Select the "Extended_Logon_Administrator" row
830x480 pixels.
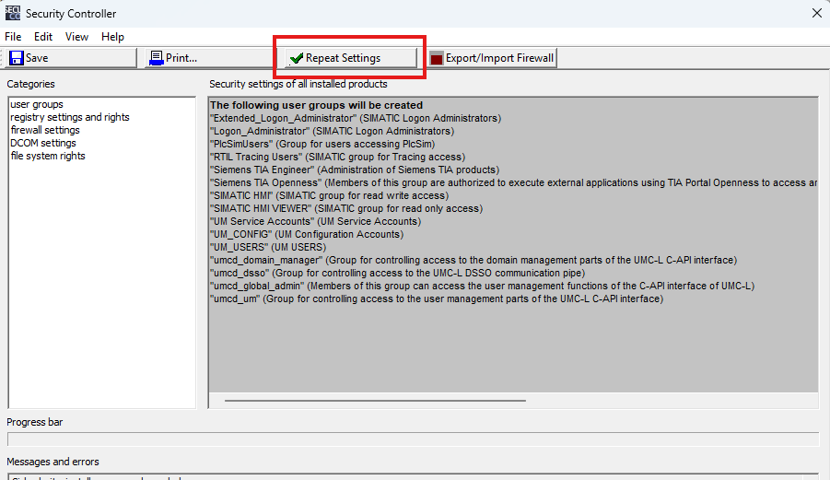(x=356, y=118)
